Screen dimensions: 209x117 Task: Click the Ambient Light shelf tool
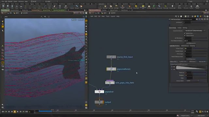coord(172,7)
